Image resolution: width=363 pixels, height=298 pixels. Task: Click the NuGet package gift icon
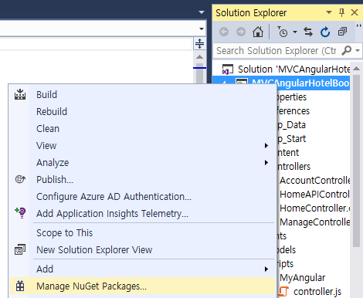(x=20, y=286)
